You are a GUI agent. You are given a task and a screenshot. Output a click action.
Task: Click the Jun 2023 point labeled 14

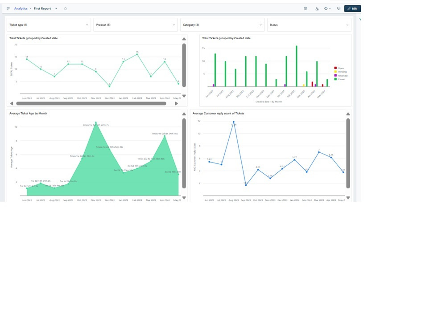click(27, 59)
